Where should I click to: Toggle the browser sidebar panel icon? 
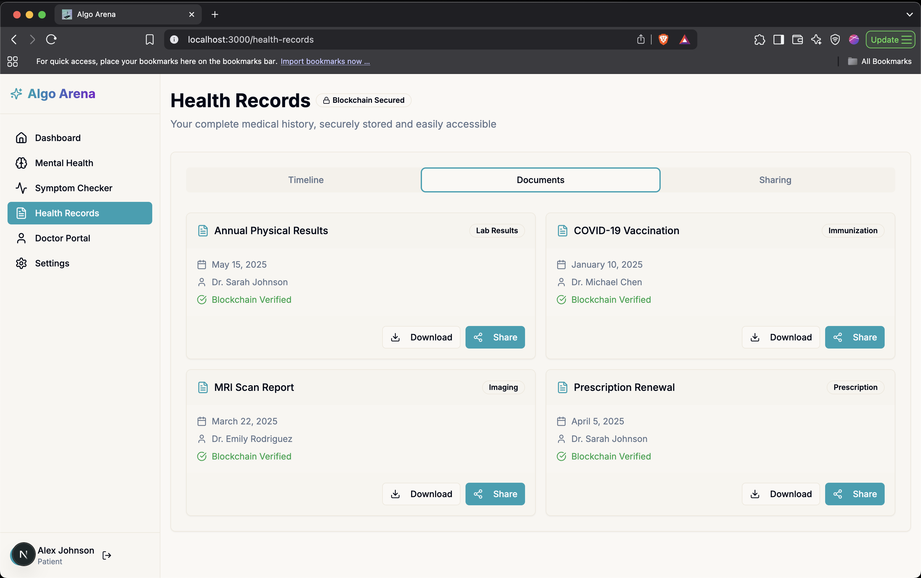click(x=778, y=39)
